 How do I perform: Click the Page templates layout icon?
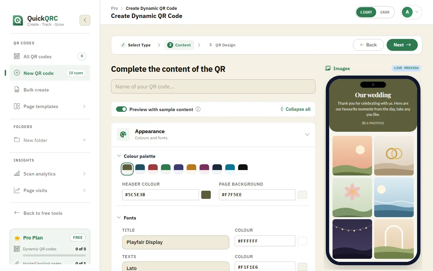(17, 106)
